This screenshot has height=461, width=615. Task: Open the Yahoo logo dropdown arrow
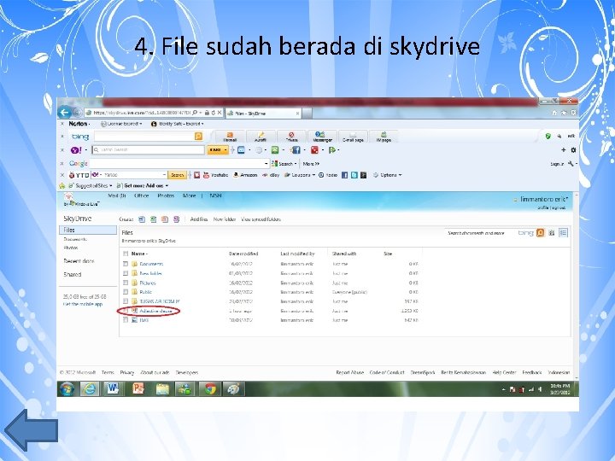coord(86,149)
